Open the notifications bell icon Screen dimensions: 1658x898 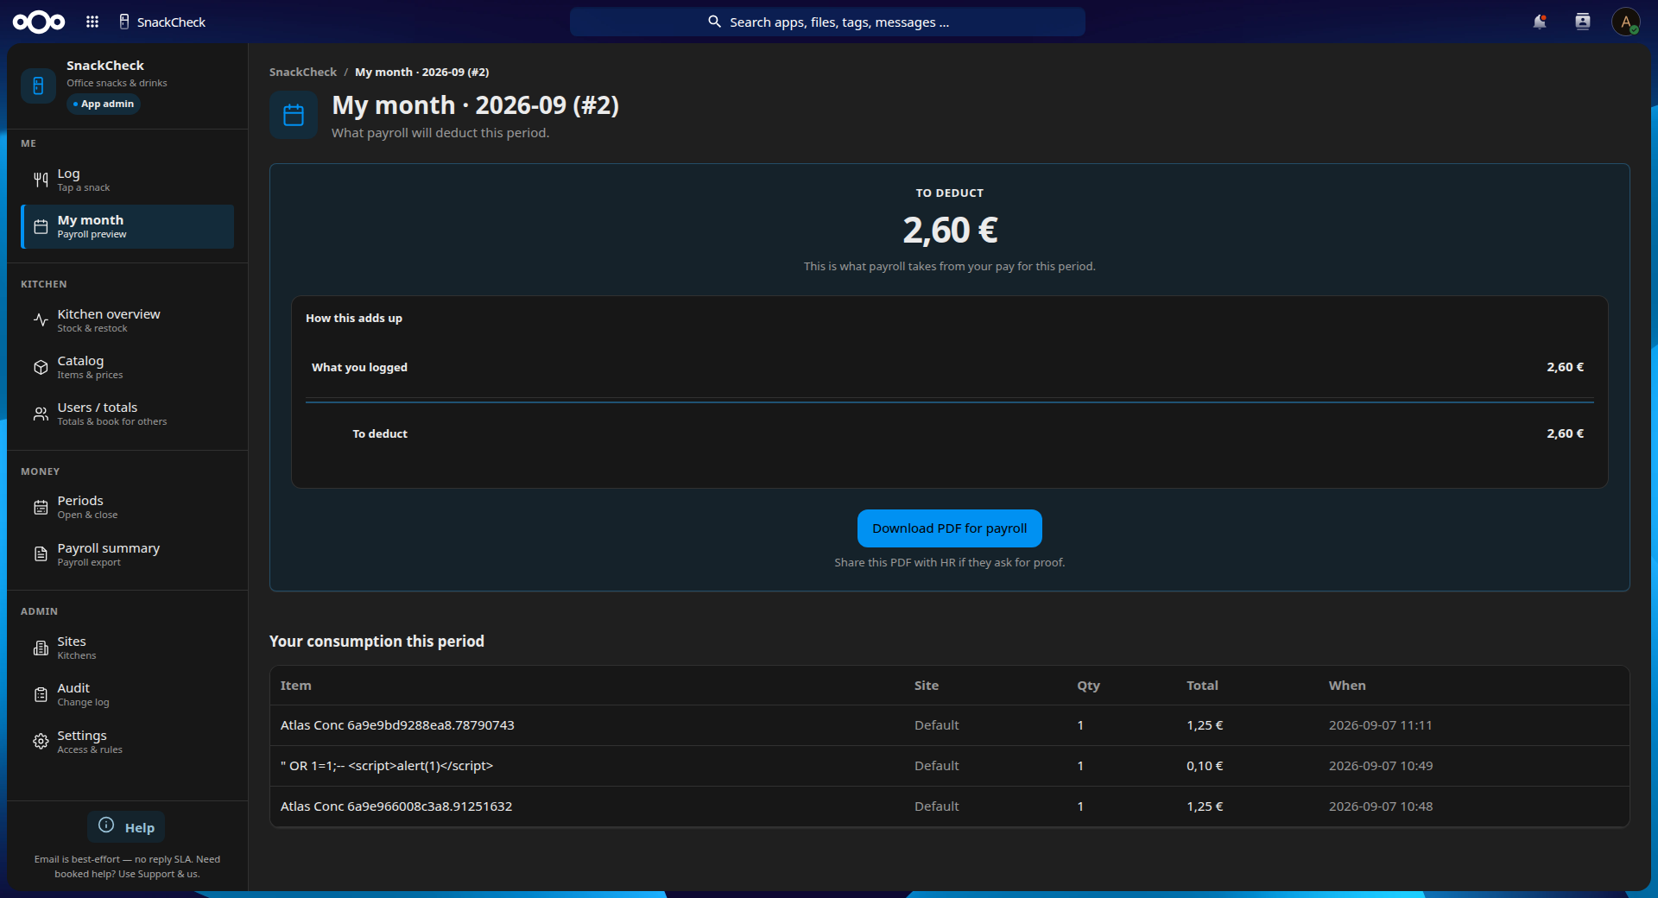(x=1539, y=22)
